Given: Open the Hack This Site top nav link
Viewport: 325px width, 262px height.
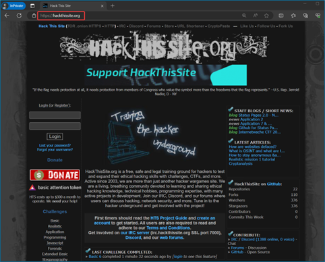Looking at the screenshot, I should tap(51, 26).
